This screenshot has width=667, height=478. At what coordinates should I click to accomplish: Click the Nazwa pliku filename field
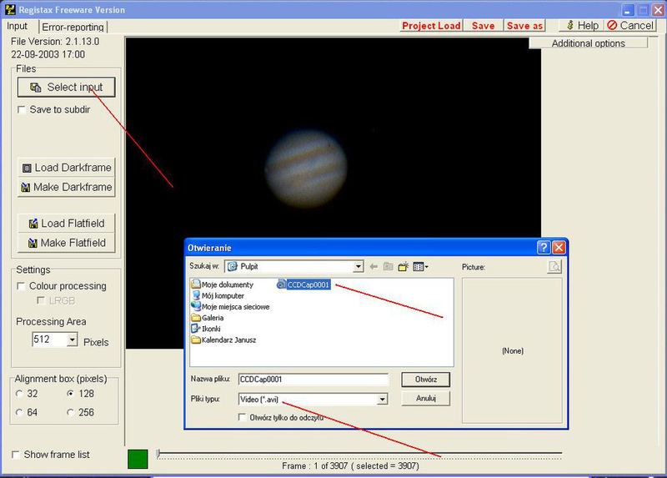point(313,379)
